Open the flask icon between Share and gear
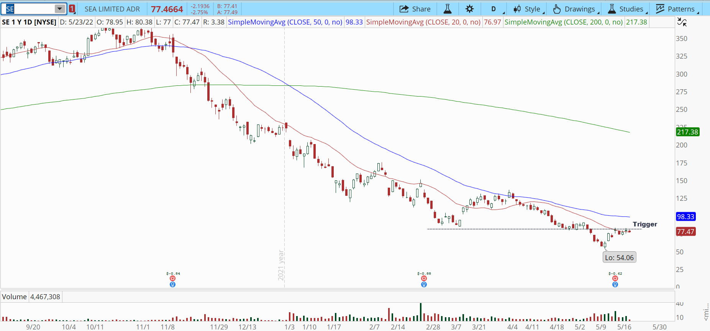Viewport: 710px width, 331px height. pyautogui.click(x=447, y=9)
